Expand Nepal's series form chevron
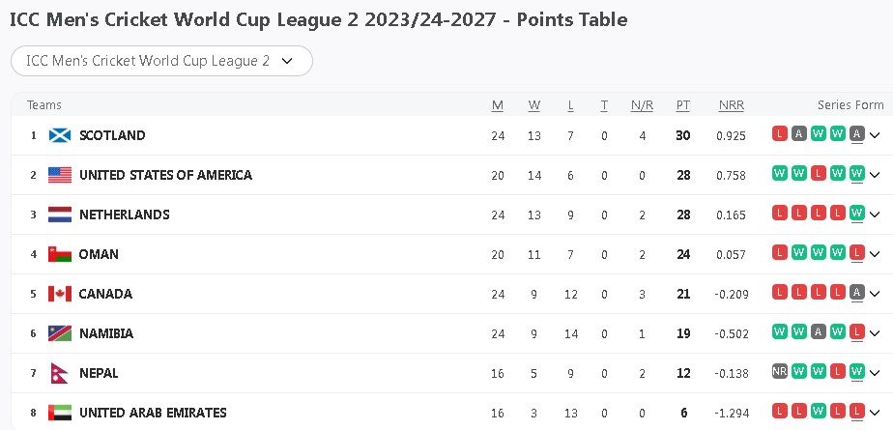The height and width of the screenshot is (430, 893). pyautogui.click(x=875, y=373)
